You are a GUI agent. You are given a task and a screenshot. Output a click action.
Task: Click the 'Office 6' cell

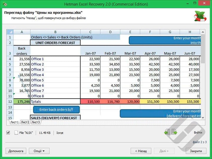point(55,85)
